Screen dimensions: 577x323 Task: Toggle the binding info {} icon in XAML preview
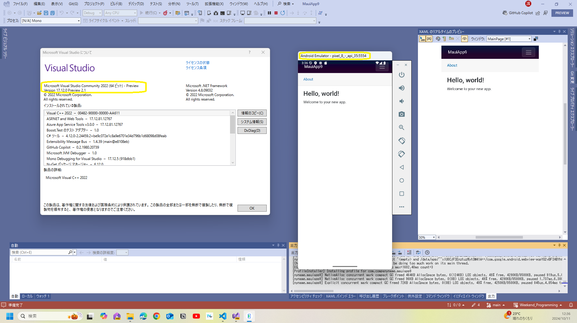pos(429,39)
